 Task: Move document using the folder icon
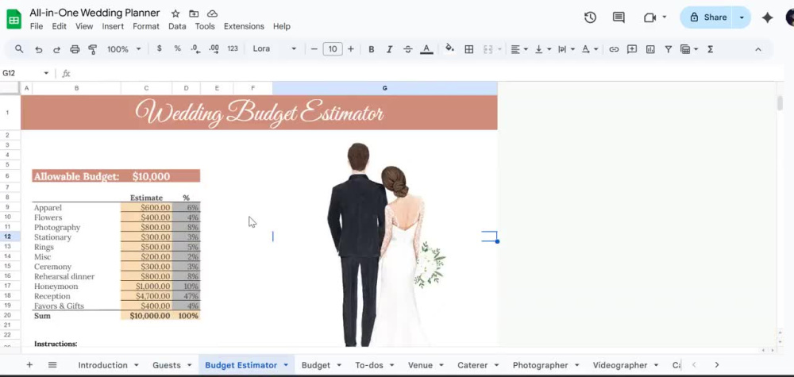(x=194, y=13)
